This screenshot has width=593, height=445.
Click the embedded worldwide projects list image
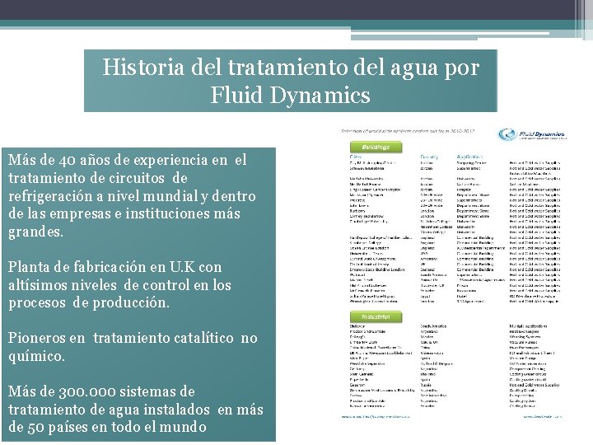coord(452,274)
